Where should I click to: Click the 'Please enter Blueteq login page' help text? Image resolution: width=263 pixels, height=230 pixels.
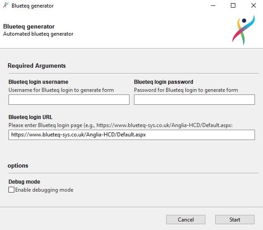[x=121, y=125]
